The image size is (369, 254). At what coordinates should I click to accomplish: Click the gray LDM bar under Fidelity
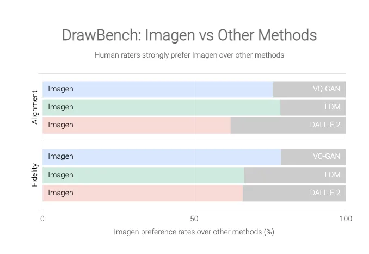pos(295,175)
